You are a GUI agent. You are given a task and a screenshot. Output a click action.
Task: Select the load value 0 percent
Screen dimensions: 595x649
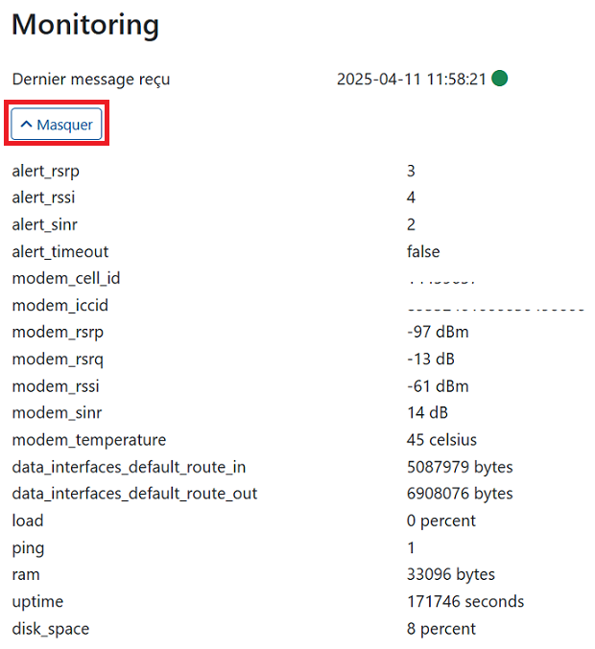[x=441, y=521]
